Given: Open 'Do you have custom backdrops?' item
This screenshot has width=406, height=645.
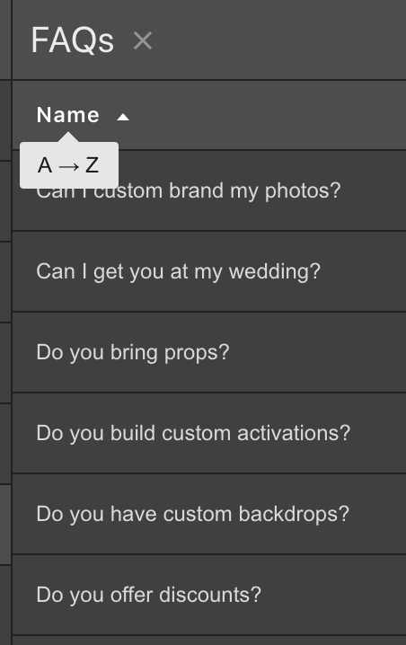Looking at the screenshot, I should tap(209, 514).
